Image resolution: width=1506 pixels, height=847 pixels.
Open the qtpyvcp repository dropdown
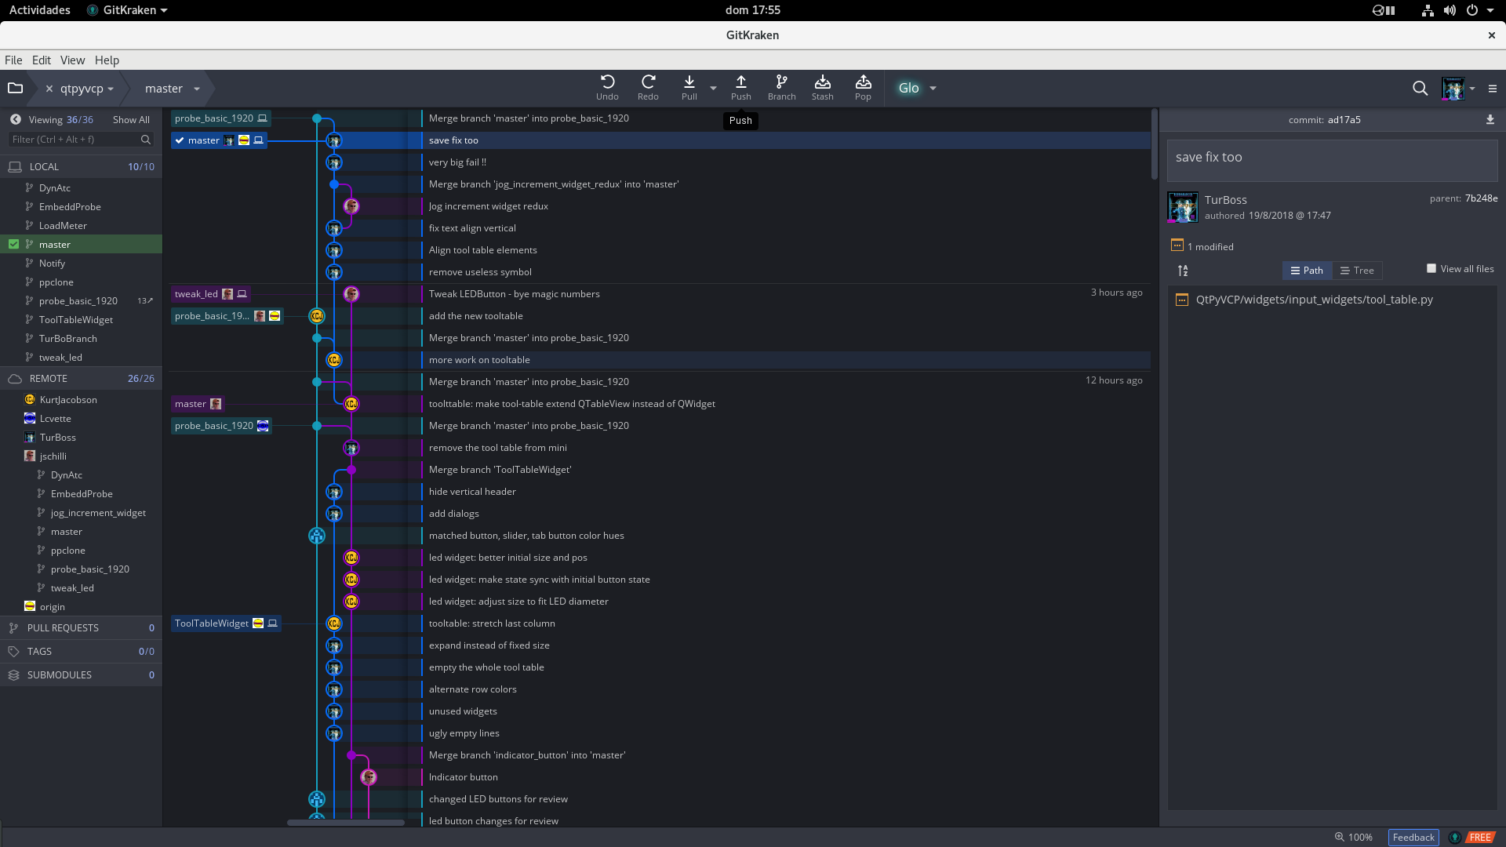[x=111, y=89]
